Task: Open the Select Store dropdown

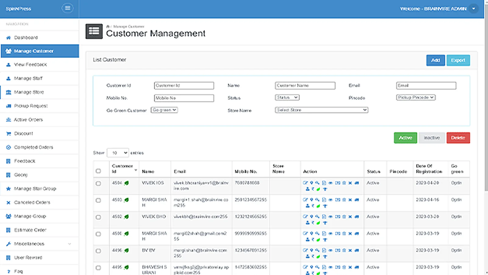Action: pos(321,110)
